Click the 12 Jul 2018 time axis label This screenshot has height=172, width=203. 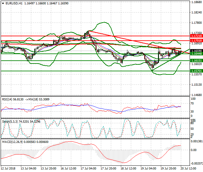[8, 169]
